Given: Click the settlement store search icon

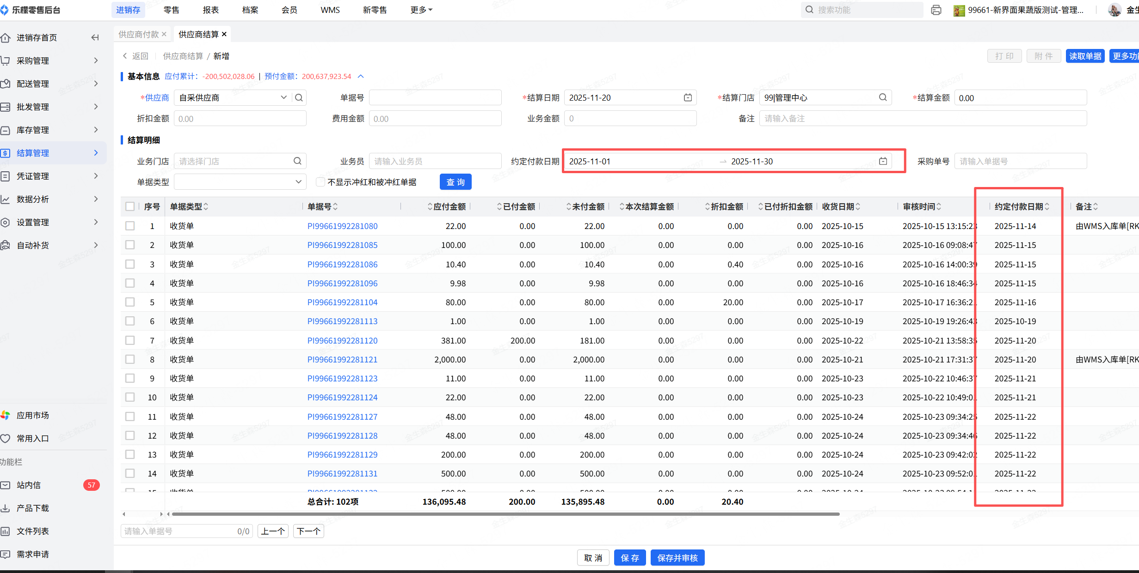Looking at the screenshot, I should pos(882,97).
